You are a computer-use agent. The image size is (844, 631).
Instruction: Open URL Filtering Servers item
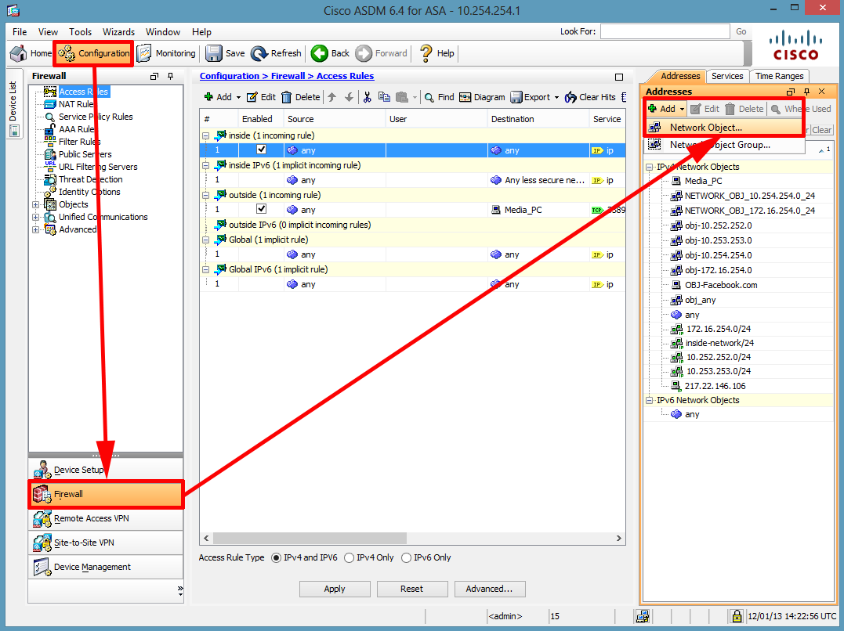coord(91,167)
